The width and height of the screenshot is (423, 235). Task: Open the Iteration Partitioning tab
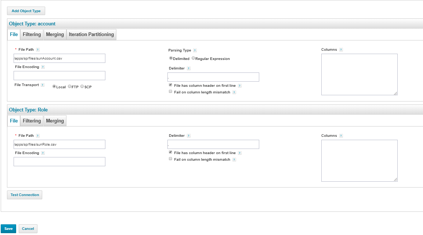point(92,34)
